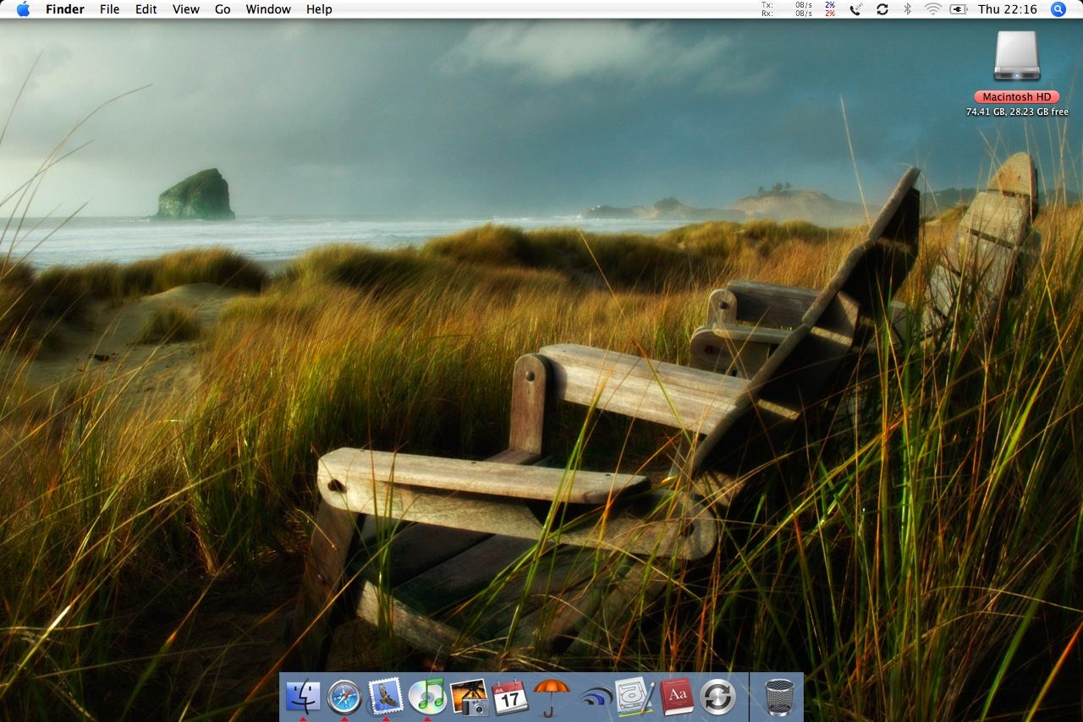Open the Bluetooth status menu
1083x722 pixels.
pos(907,9)
